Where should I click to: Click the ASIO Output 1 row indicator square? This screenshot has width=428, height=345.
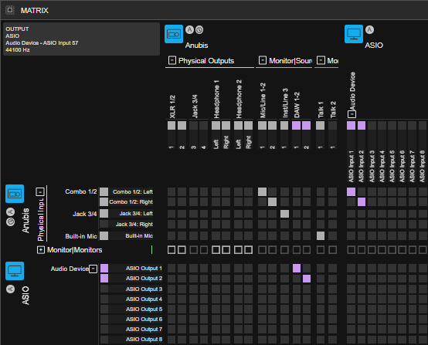(104, 269)
